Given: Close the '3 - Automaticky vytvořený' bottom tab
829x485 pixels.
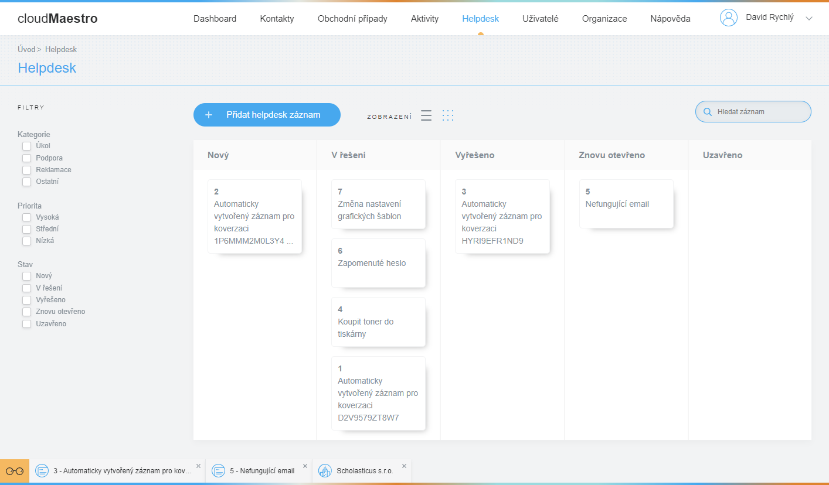Looking at the screenshot, I should (x=198, y=466).
